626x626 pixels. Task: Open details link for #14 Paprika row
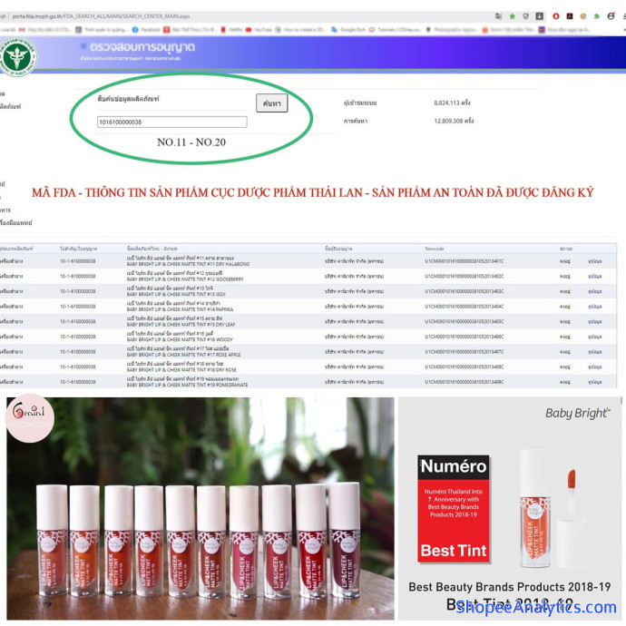pyautogui.click(x=594, y=306)
